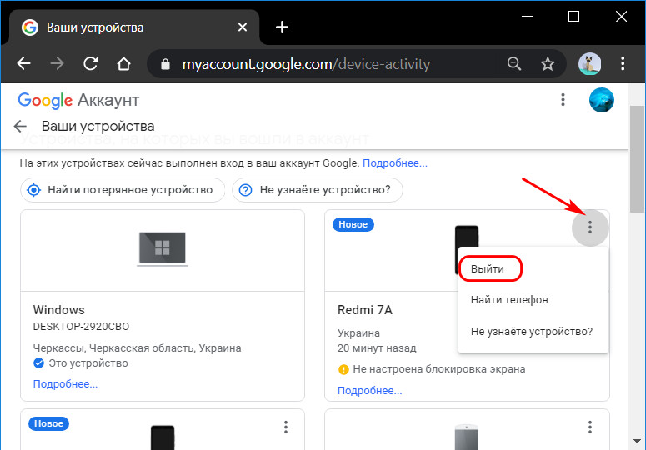The width and height of the screenshot is (646, 450).
Task: Click the site security padlock icon
Action: pos(165,64)
